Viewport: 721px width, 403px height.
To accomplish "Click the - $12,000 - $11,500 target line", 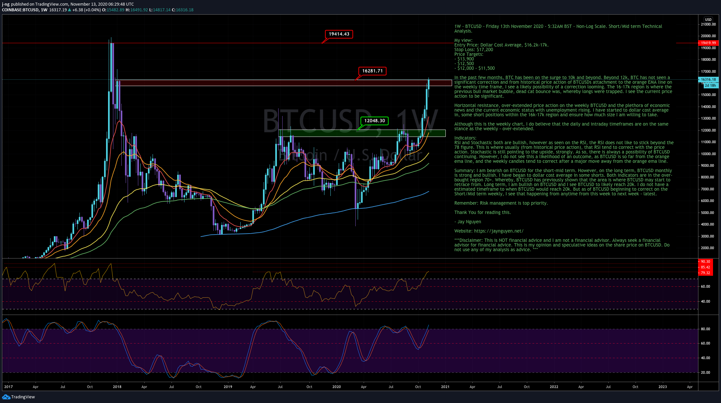I will pyautogui.click(x=474, y=68).
